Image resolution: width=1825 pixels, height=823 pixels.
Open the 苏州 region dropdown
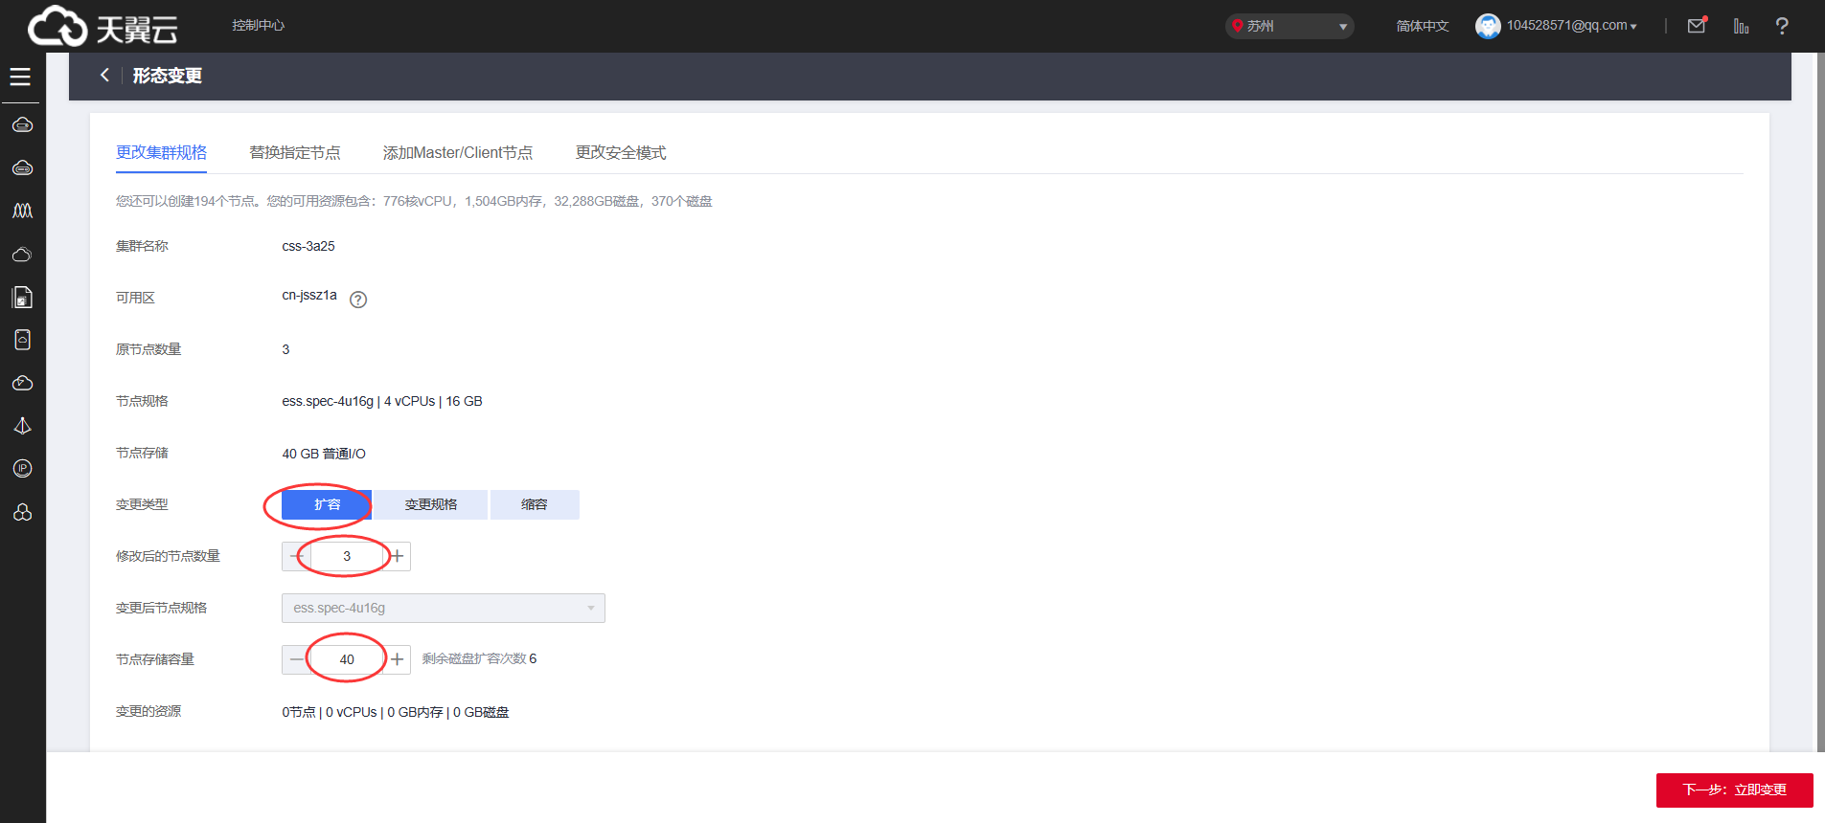1289,26
